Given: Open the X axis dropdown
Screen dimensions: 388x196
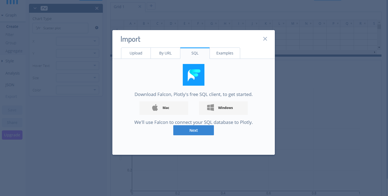Looking at the screenshot, I should click(77, 41).
